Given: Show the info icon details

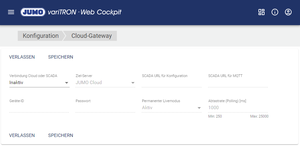Looking at the screenshot, I should tap(275, 12).
